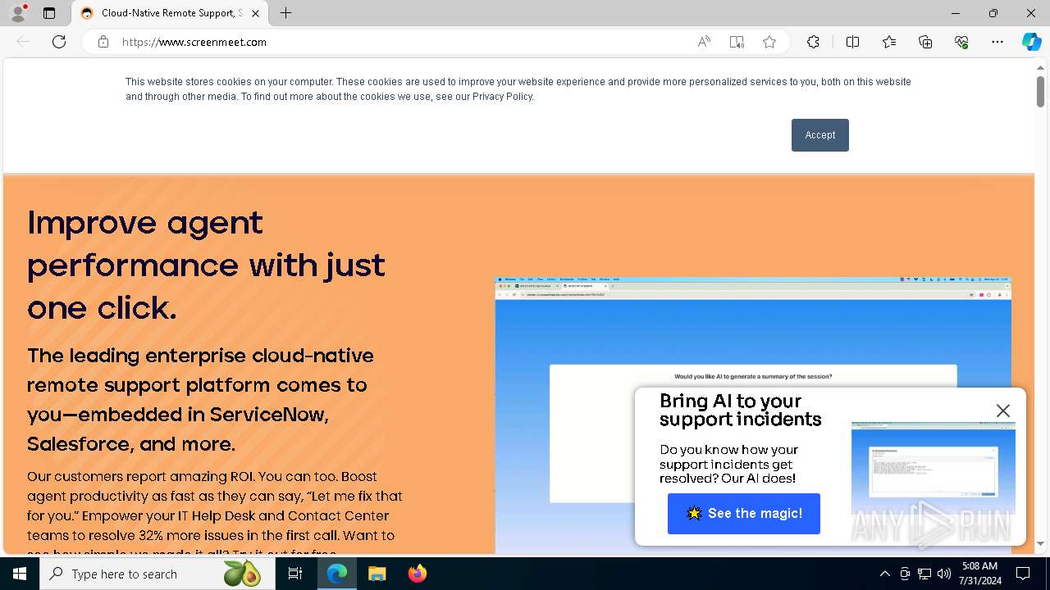This screenshot has width=1050, height=590.
Task: Open File Explorer from the taskbar
Action: coord(377,574)
